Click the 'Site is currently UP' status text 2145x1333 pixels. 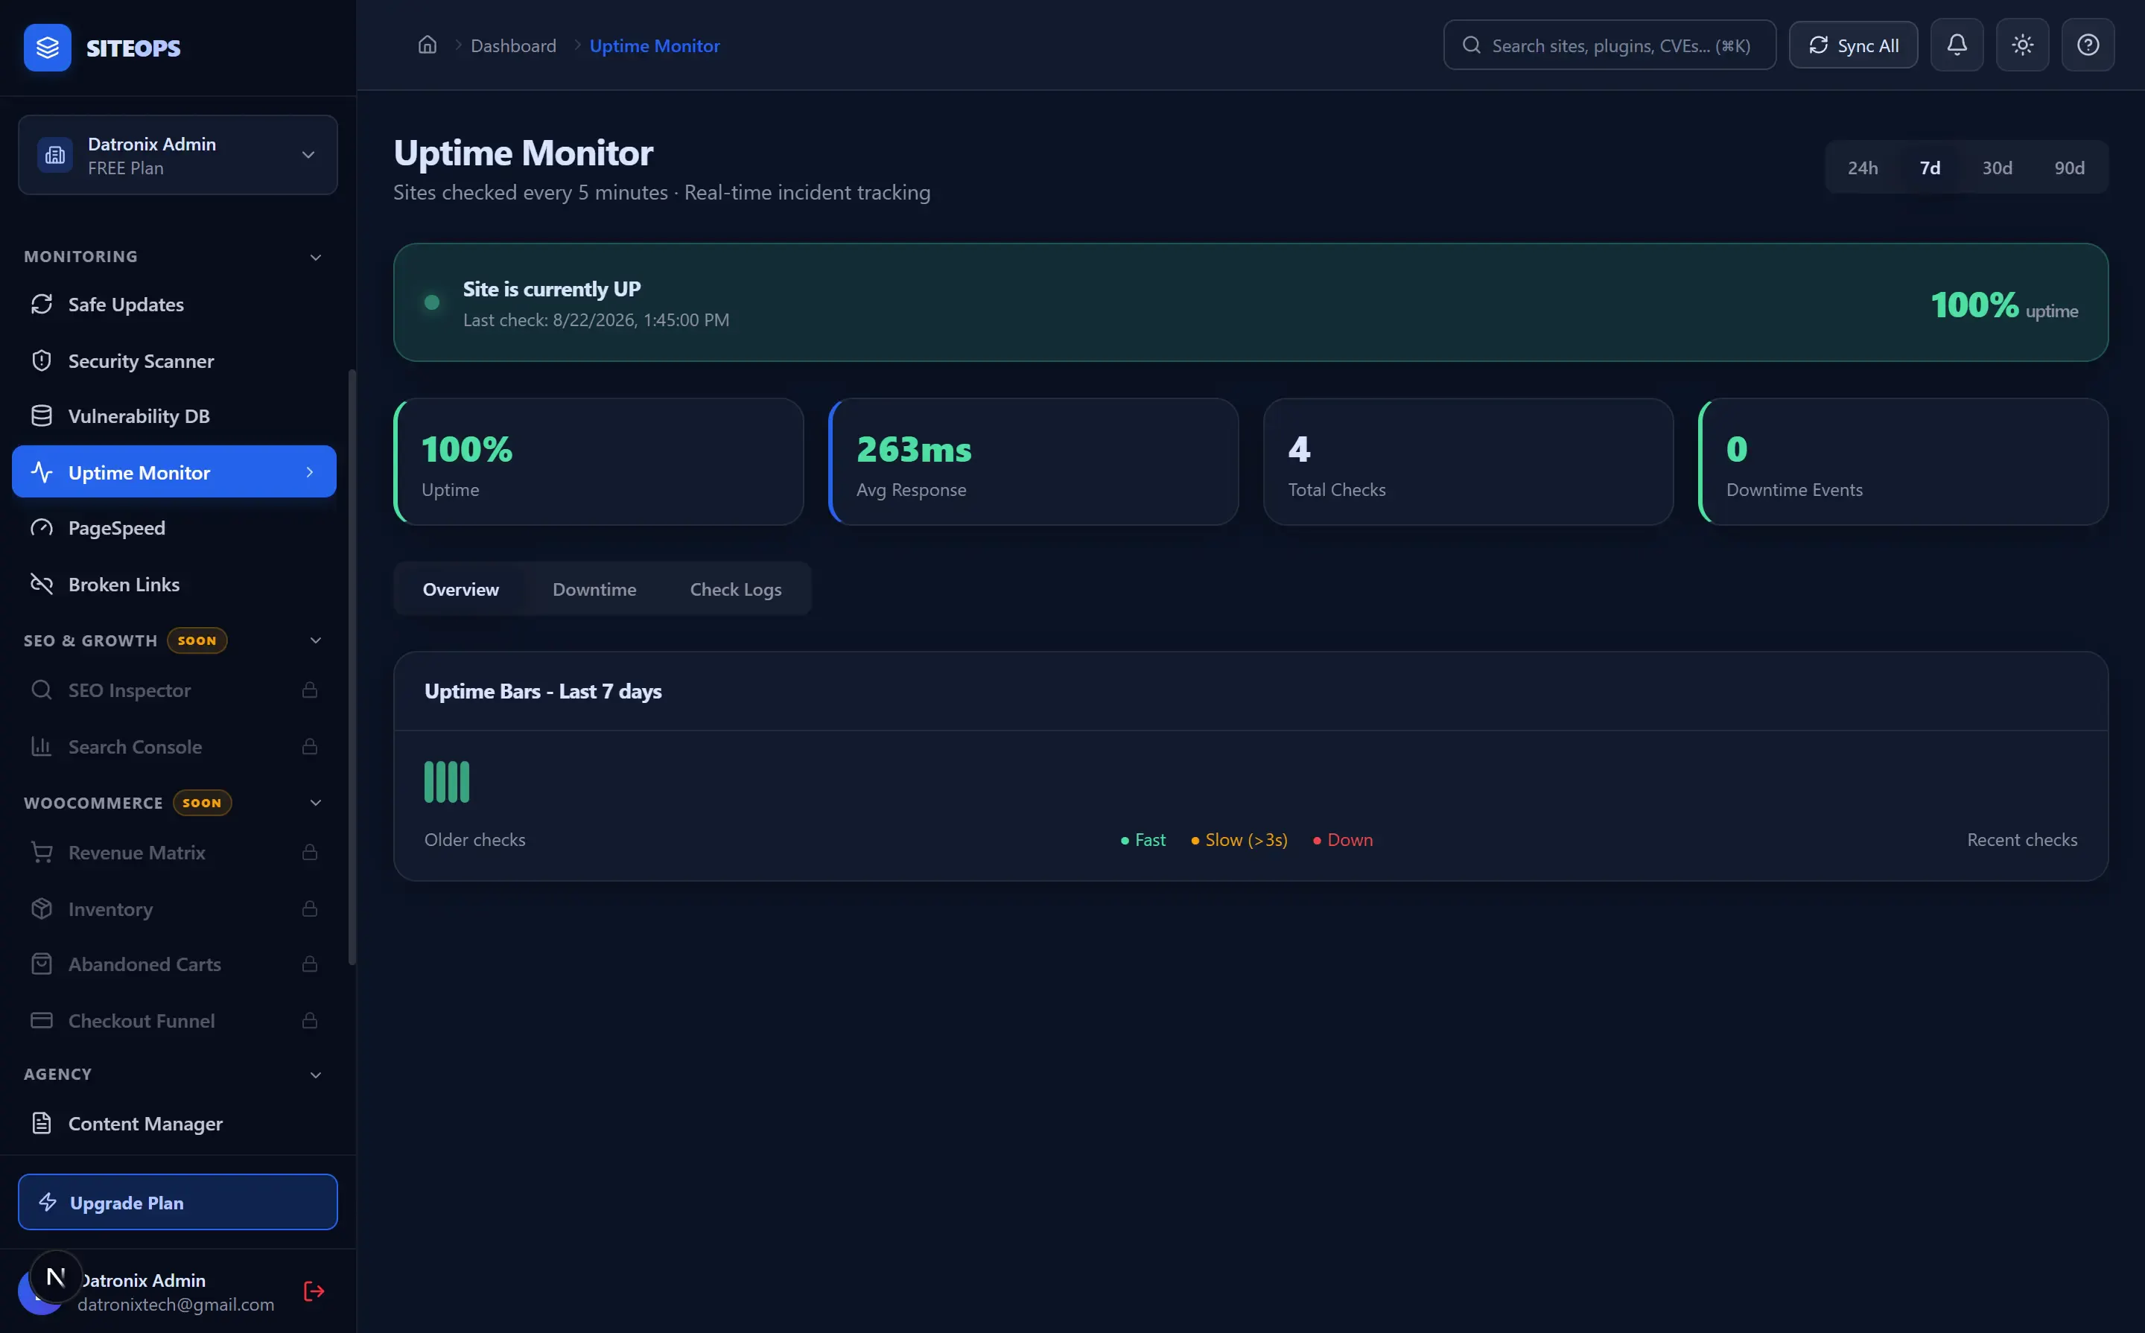tap(552, 289)
